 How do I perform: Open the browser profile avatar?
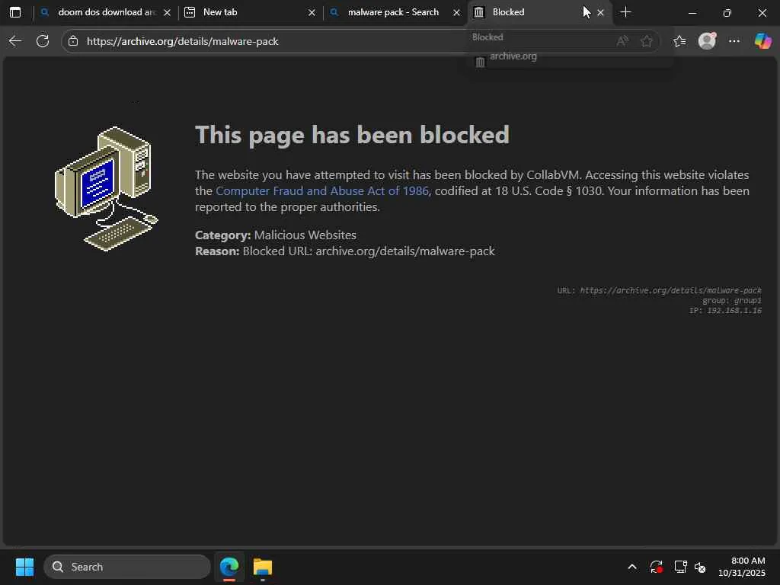coord(707,41)
